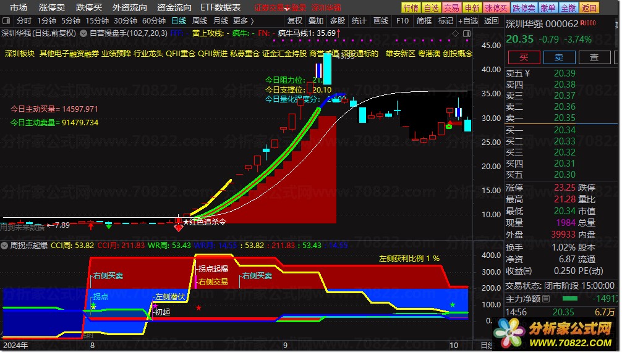Viewport: 622px width, 353px height.
Task: Click the 深圳板块 sector tag
Action: tap(20, 54)
